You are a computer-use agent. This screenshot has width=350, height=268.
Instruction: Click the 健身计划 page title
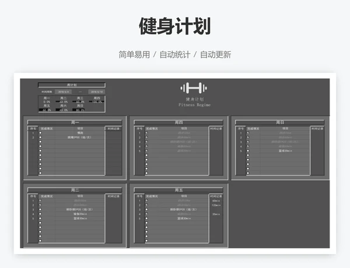pyautogui.click(x=174, y=26)
